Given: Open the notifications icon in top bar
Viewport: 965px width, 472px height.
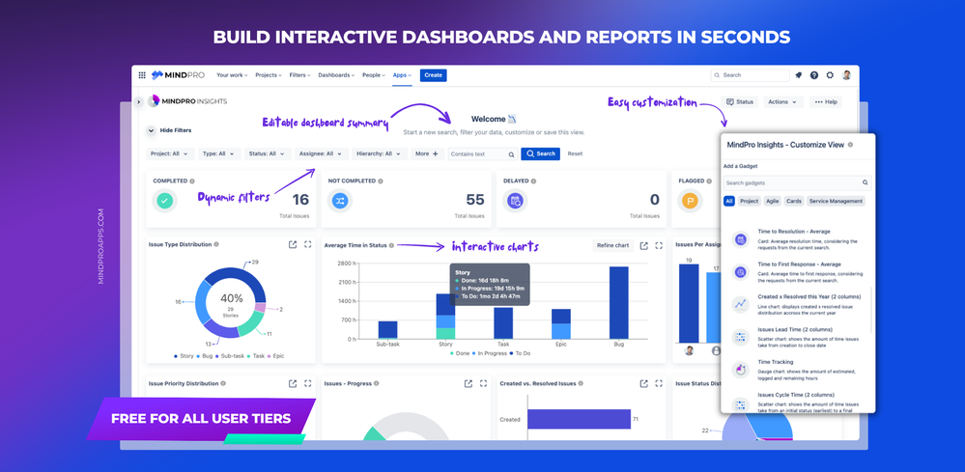Looking at the screenshot, I should click(x=799, y=75).
